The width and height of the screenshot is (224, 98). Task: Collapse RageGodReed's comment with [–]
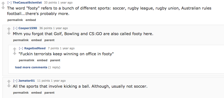[21, 48]
